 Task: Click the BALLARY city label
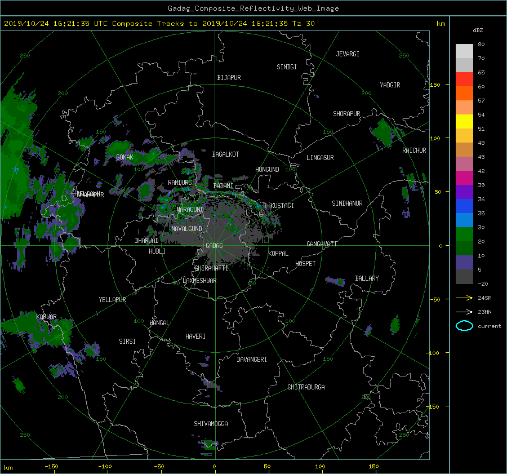pos(367,278)
